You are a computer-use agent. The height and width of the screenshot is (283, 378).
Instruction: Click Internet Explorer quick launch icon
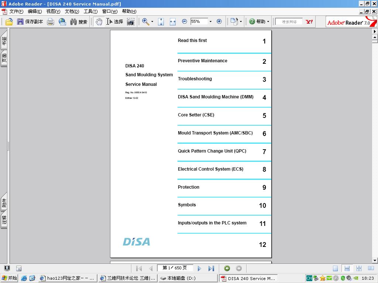pyautogui.click(x=24, y=278)
